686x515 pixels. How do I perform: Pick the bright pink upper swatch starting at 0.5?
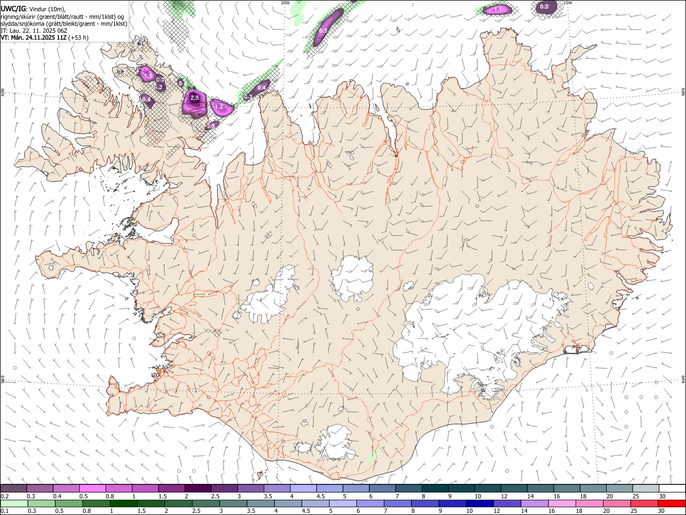[x=93, y=488]
